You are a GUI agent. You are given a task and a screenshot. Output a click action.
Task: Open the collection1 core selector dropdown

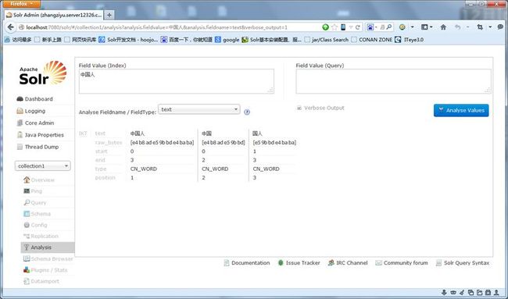42,166
